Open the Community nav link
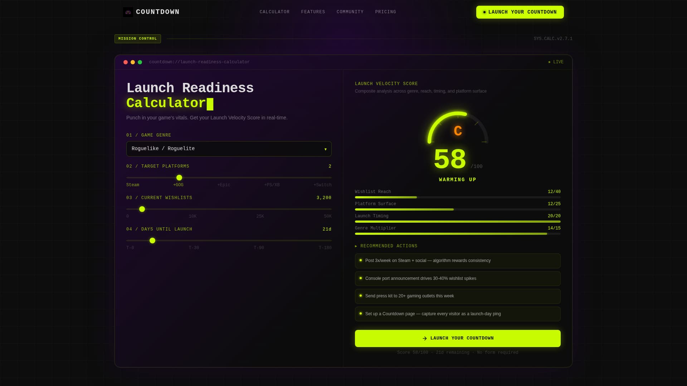This screenshot has height=386, width=687. (x=350, y=12)
